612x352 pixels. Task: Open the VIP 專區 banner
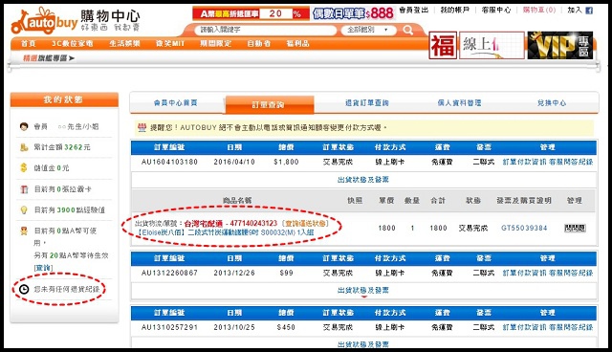point(560,46)
